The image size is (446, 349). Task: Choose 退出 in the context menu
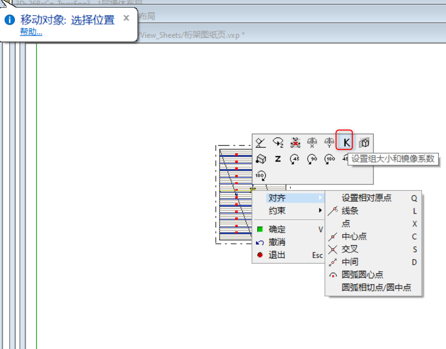pyautogui.click(x=288, y=255)
